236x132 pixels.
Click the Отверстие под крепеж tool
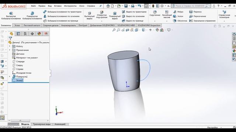coord(102,15)
